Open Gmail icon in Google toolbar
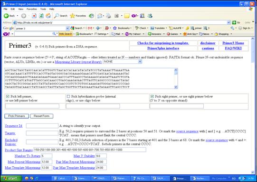This screenshot has height=182, width=257. pos(90,28)
